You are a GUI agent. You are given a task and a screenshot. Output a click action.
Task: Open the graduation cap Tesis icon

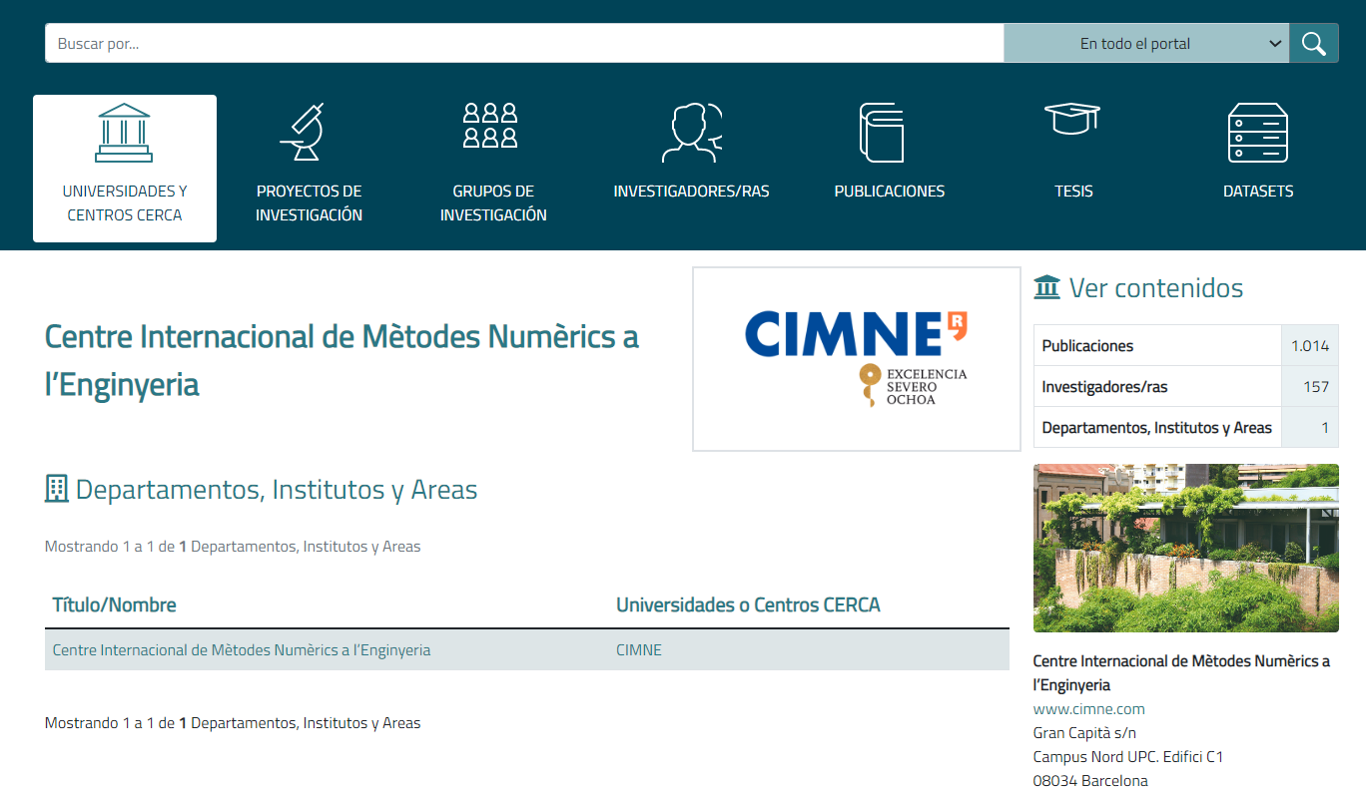(x=1072, y=120)
